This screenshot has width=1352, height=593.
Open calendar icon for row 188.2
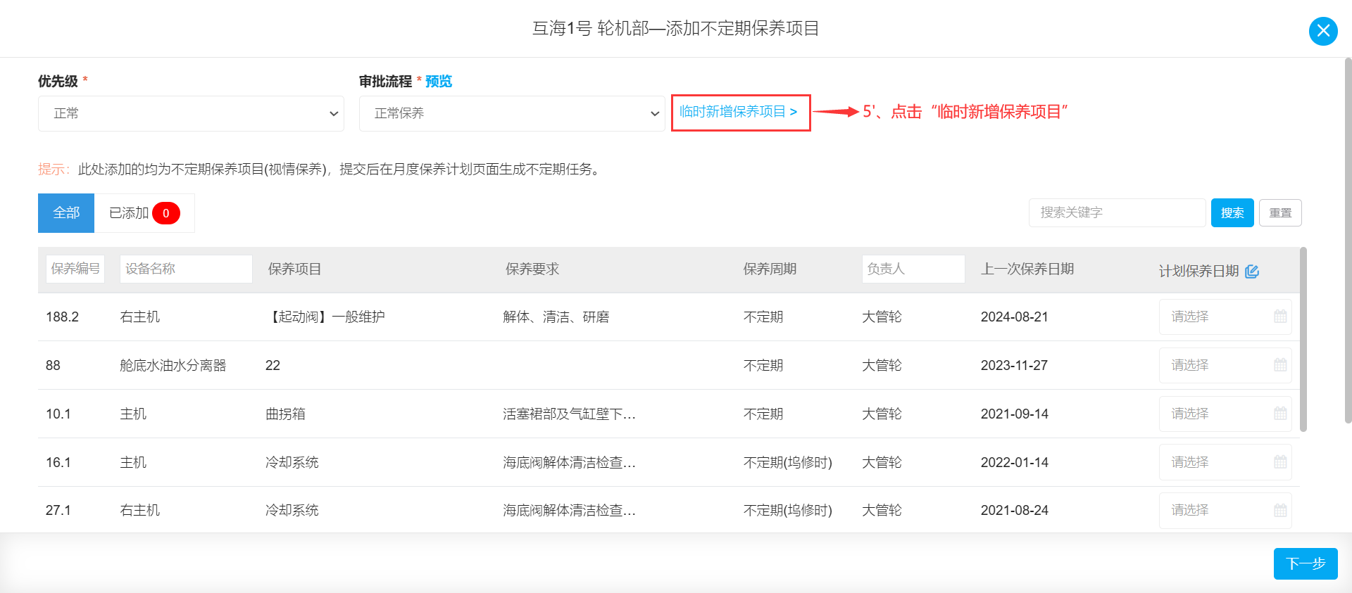pyautogui.click(x=1280, y=317)
